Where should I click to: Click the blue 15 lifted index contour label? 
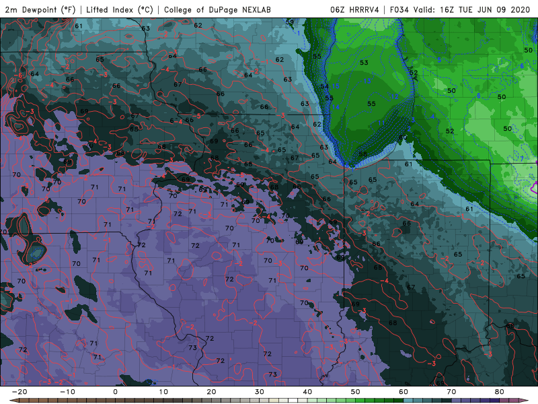335,86
